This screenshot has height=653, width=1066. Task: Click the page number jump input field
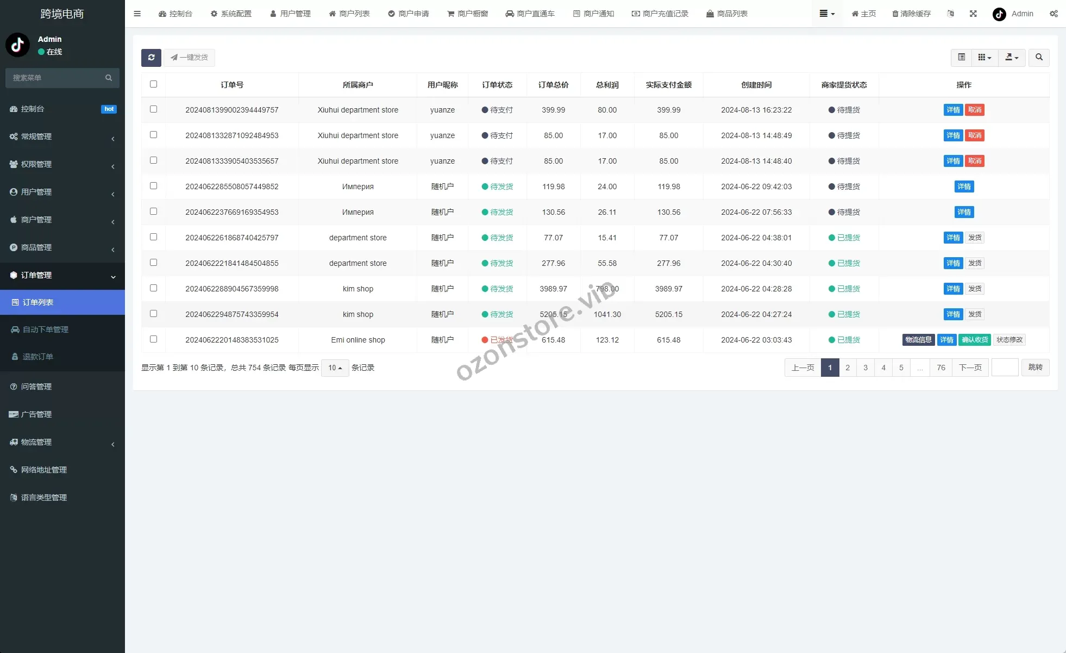click(1005, 368)
